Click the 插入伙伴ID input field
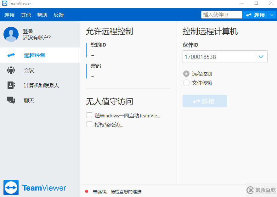Viewport: 277px width, 197px height. (x=222, y=15)
